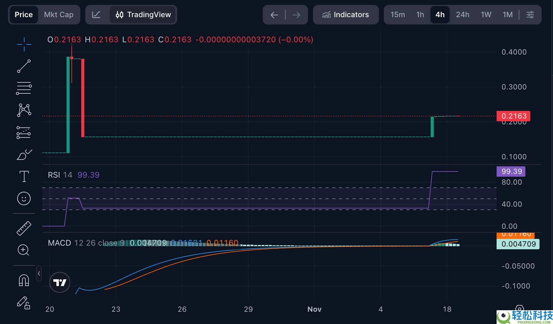Image resolution: width=553 pixels, height=324 pixels.
Task: Open the emoji icons tool
Action: pos(24,198)
